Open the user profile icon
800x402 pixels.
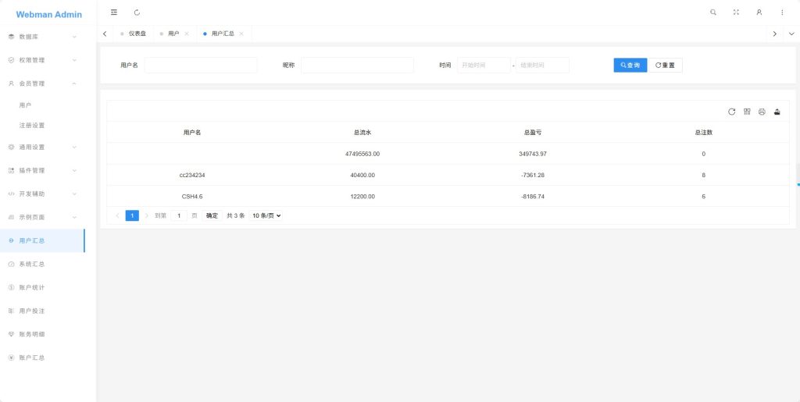pyautogui.click(x=759, y=12)
